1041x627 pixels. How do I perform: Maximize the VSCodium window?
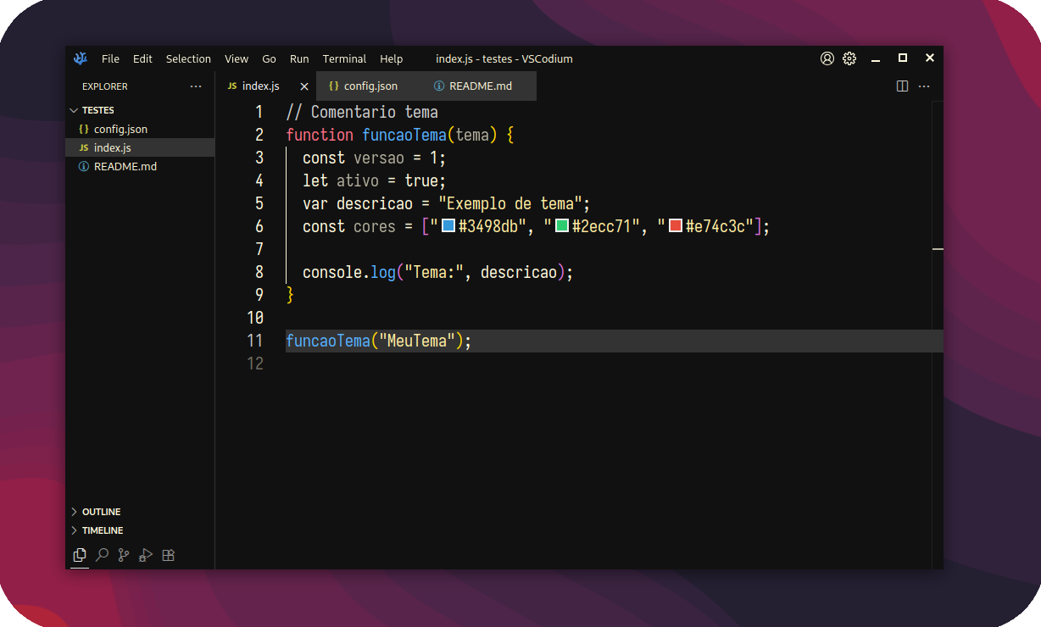pyautogui.click(x=903, y=58)
